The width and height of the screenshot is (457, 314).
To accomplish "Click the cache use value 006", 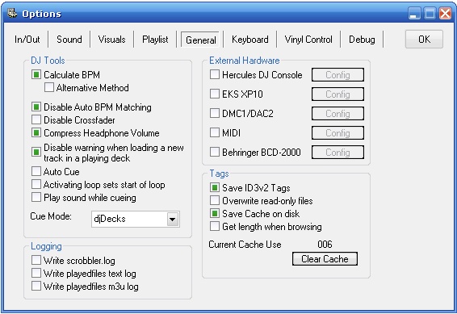I will pyautogui.click(x=325, y=244).
